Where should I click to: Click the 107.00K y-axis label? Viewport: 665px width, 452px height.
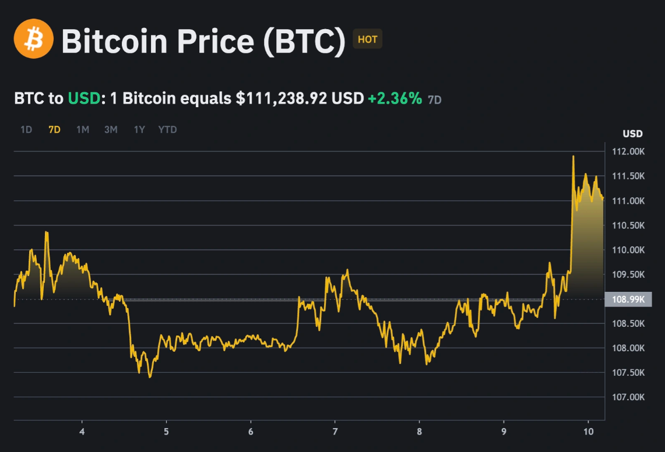point(628,397)
